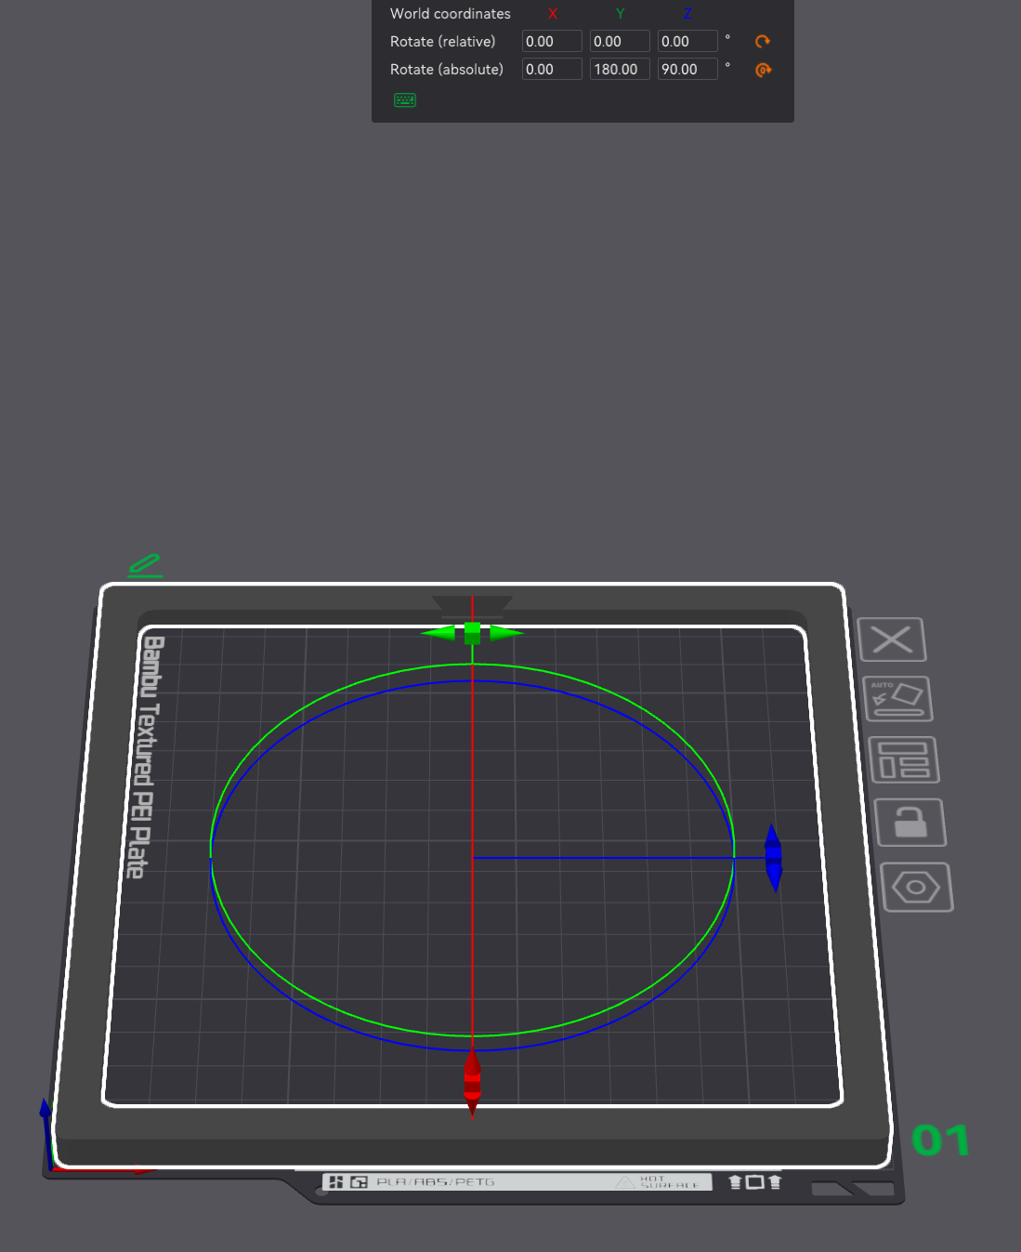Click the "Rotate (absolute)" label

[x=447, y=70]
